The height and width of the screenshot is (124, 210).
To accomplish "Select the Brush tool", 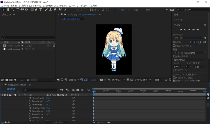I will [46, 10].
